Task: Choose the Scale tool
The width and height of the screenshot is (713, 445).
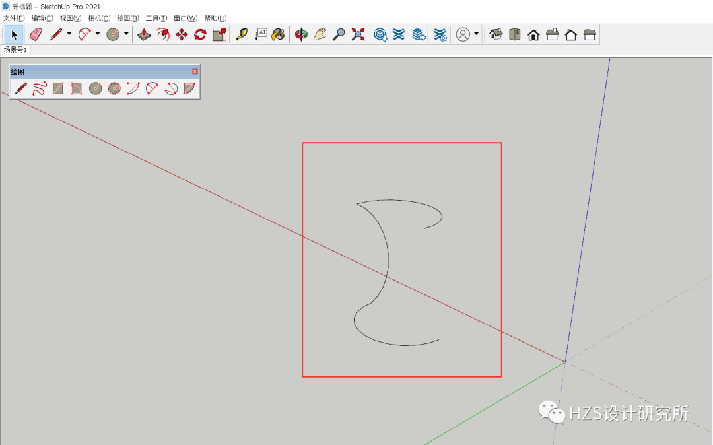Action: tap(221, 34)
